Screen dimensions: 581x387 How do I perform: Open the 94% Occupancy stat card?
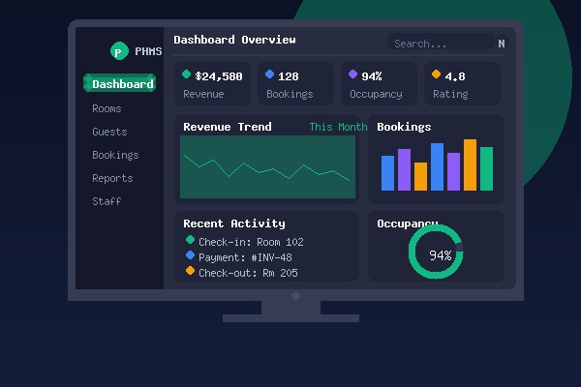point(379,84)
